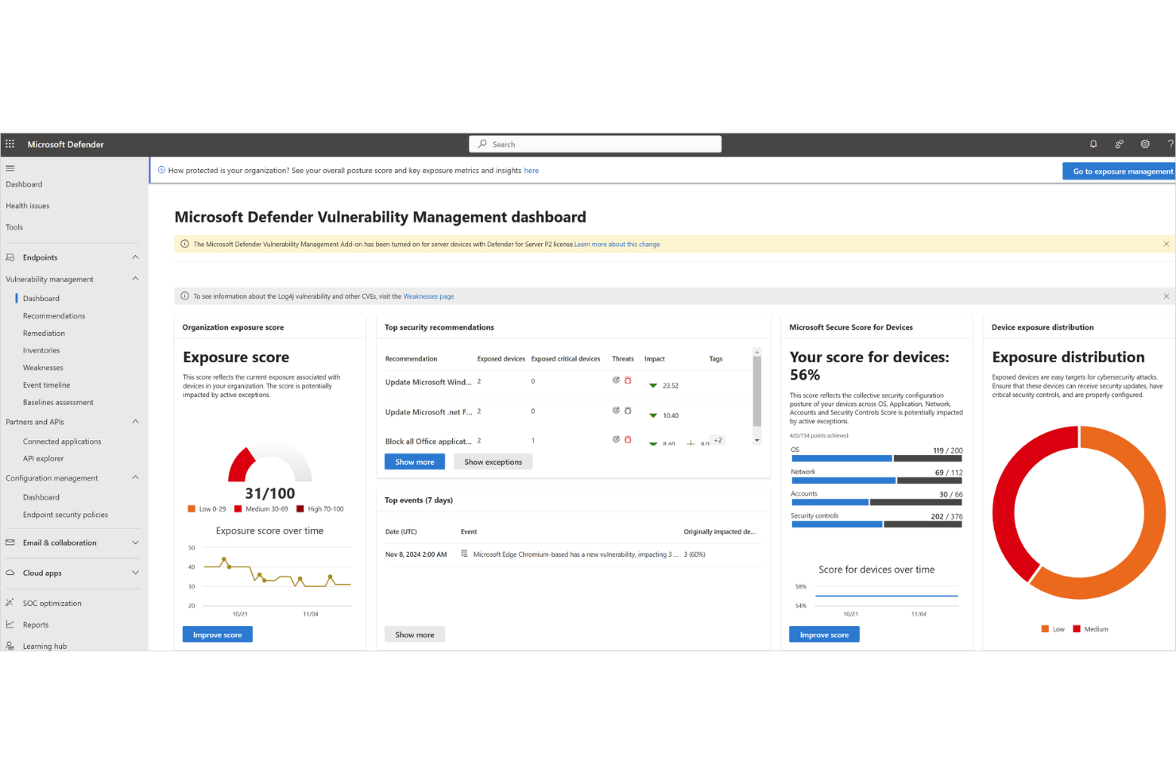Dismiss the Log4j information banner
The image size is (1176, 784).
point(1166,296)
